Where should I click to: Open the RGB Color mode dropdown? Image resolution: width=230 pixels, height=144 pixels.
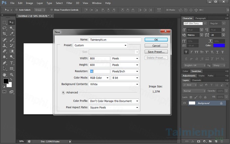(99, 78)
